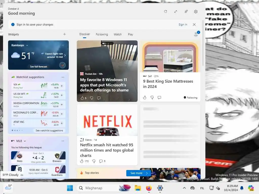Open Firefox from taskbar
Viewport: 259px width, 194px height.
tap(149, 188)
